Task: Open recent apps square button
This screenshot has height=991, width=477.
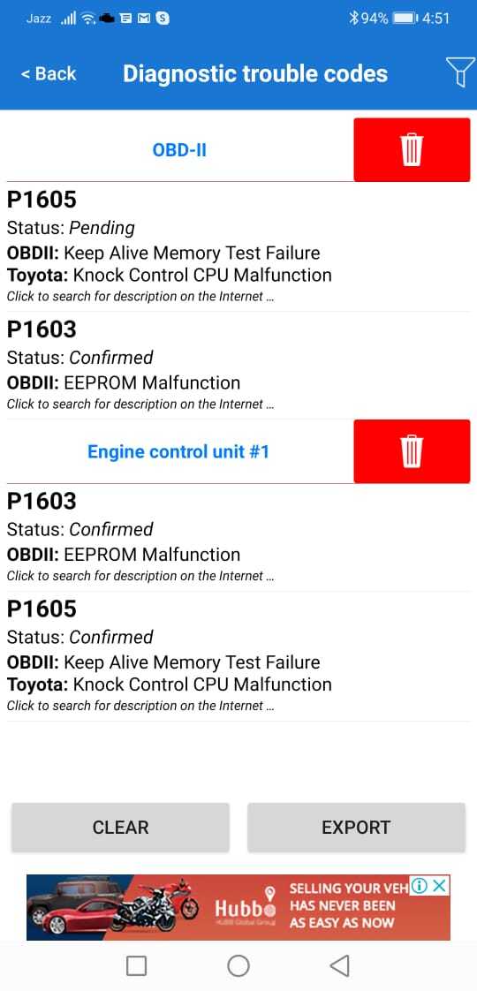Action: tap(136, 965)
